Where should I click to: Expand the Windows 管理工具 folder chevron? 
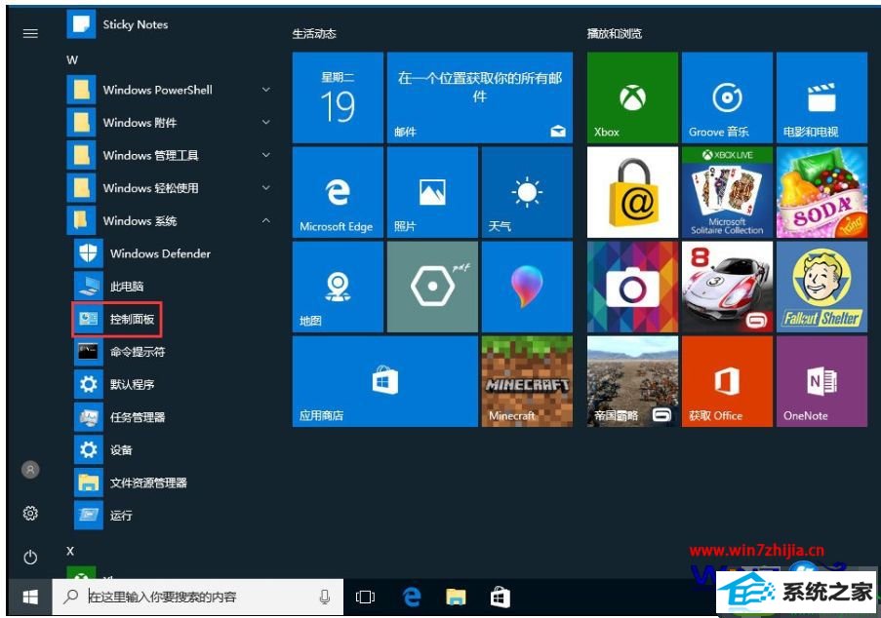pyautogui.click(x=266, y=155)
